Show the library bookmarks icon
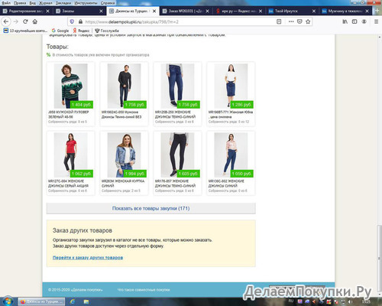The height and width of the screenshot is (306, 382). tap(345, 21)
